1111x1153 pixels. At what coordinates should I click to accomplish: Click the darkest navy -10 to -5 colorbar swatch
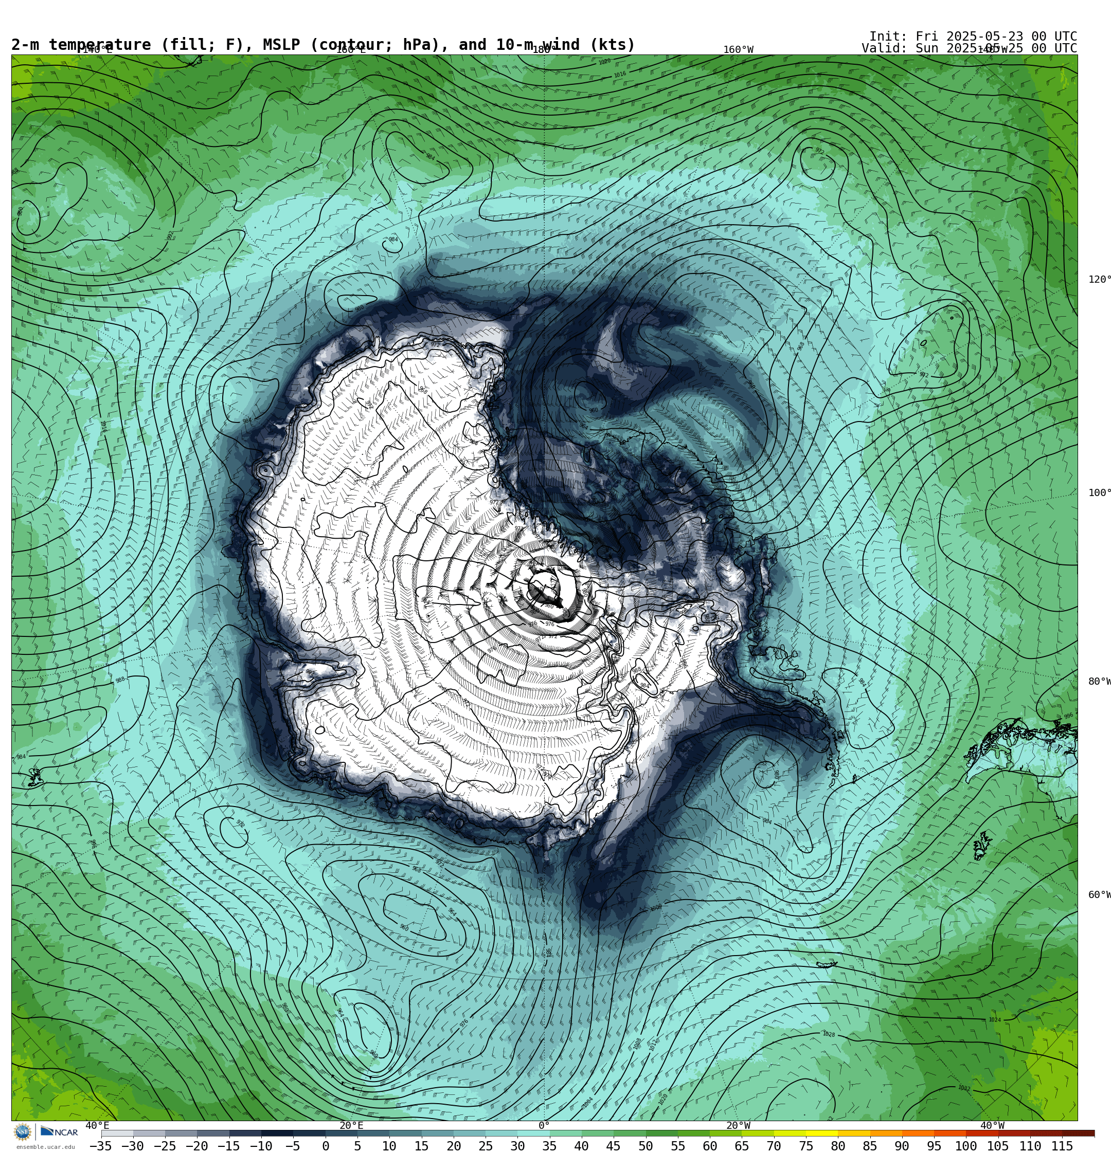[277, 1133]
